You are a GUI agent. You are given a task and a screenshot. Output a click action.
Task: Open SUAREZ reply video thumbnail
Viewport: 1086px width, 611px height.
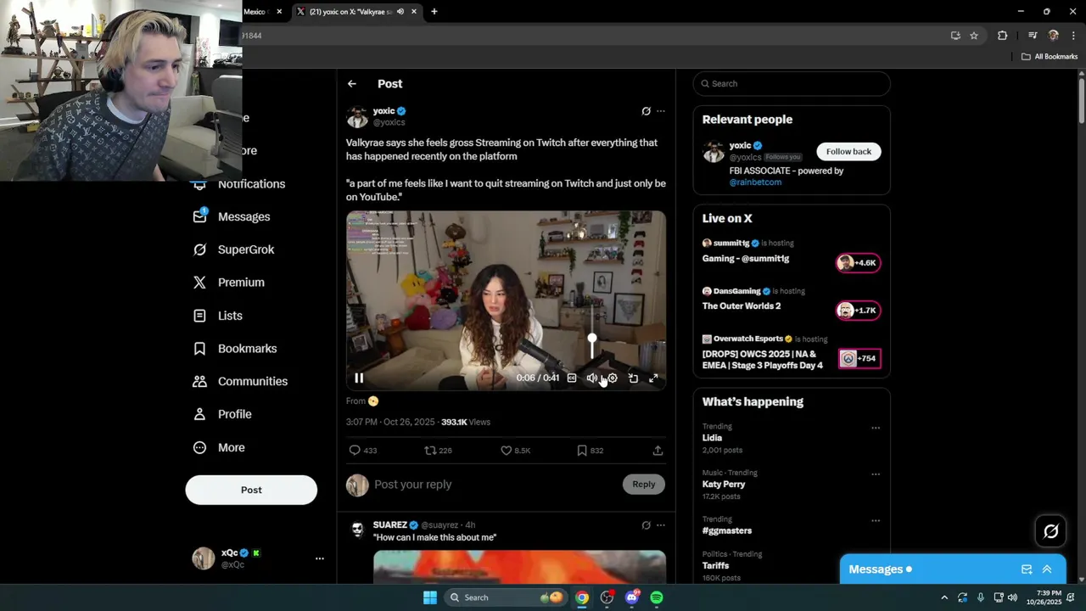pos(519,567)
